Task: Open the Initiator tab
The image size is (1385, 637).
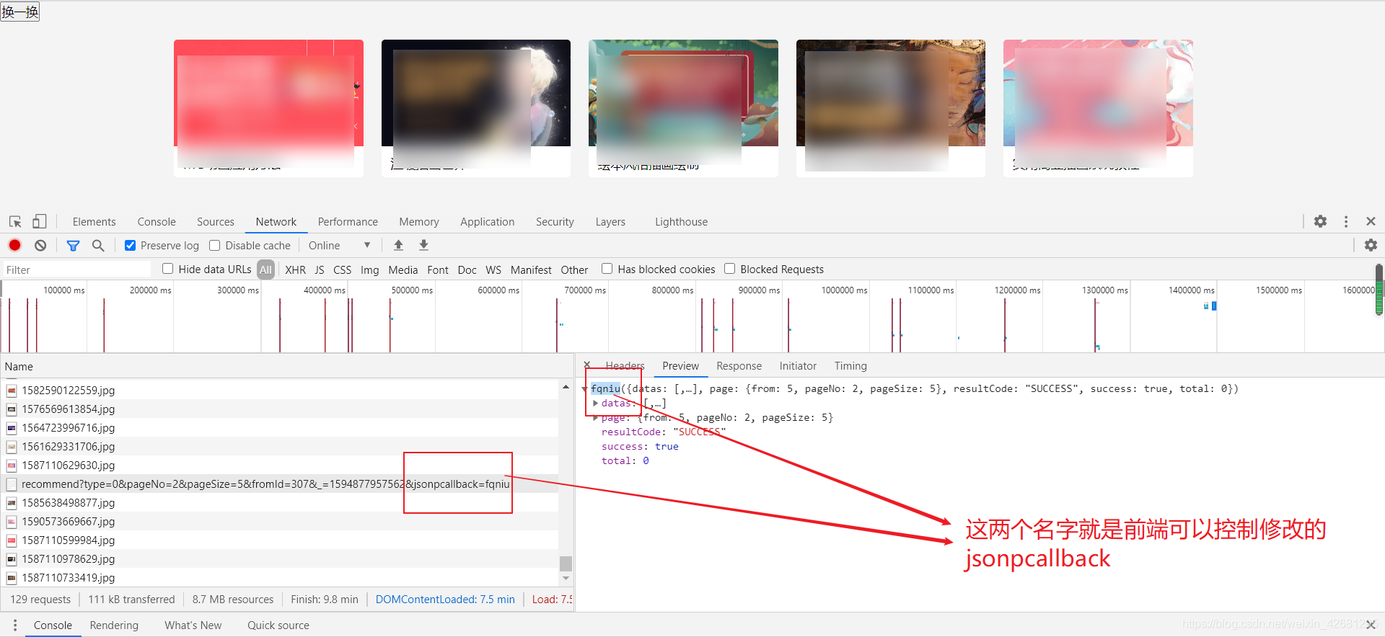Action: coord(798,366)
